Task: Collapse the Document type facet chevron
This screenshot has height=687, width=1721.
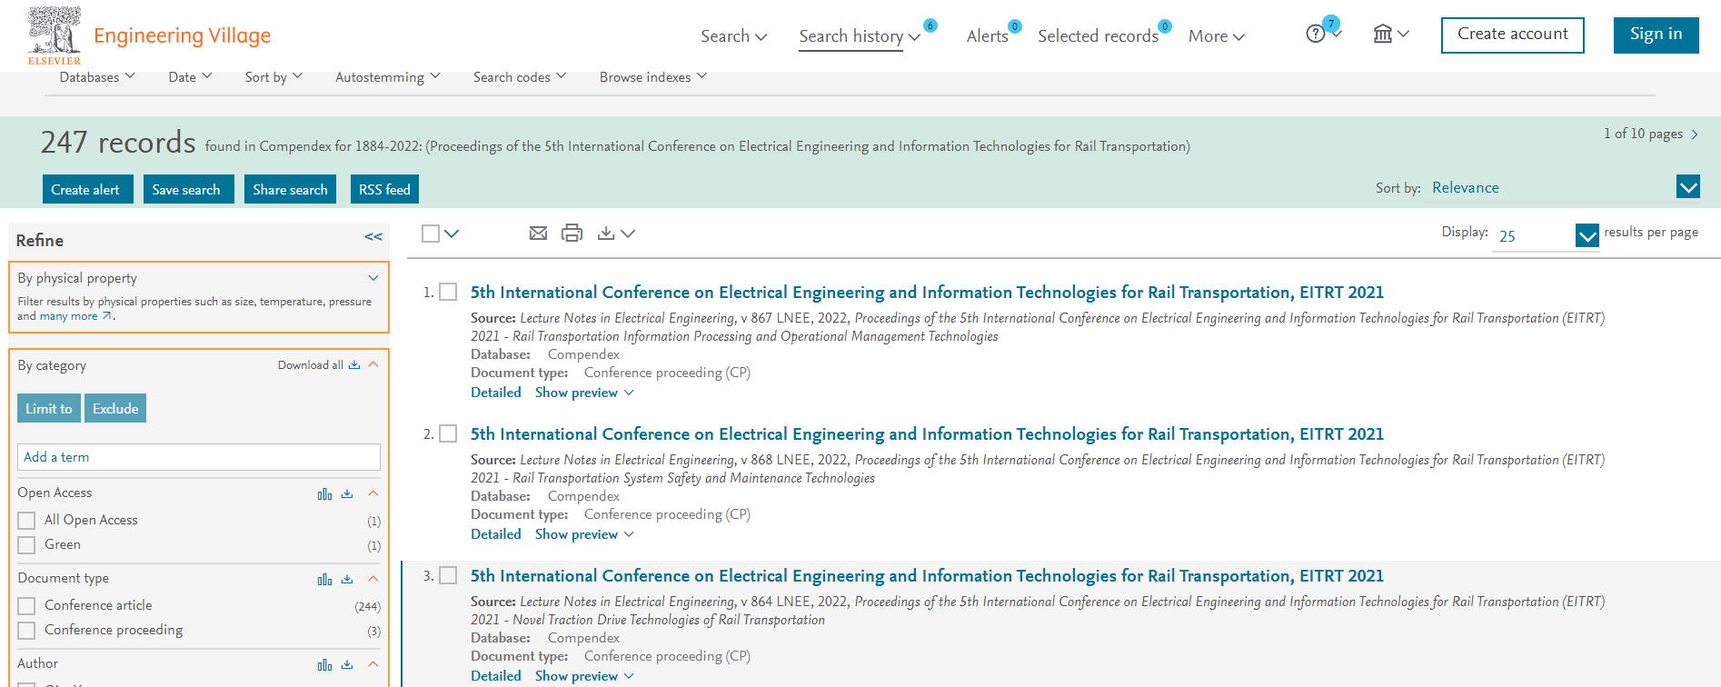Action: tap(373, 579)
